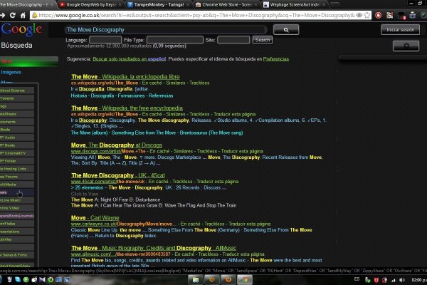This screenshot has width=427, height=285.
Task: Click the magnifier search button
Action: point(286,30)
